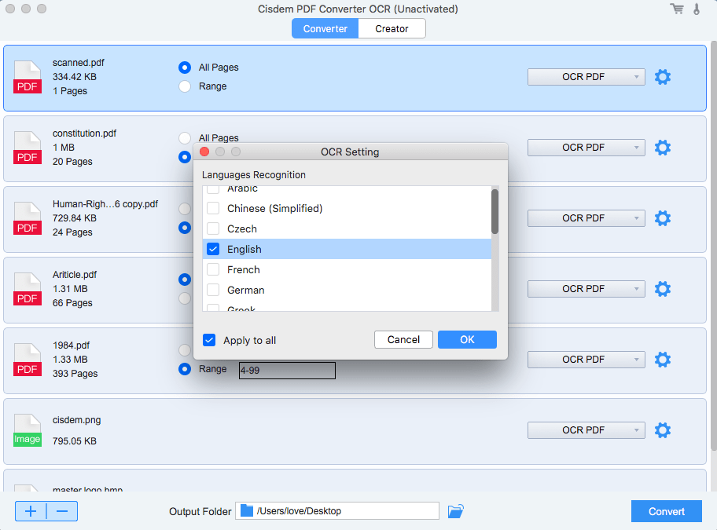The height and width of the screenshot is (530, 717).
Task: Add files with the plus button
Action: pos(31,511)
